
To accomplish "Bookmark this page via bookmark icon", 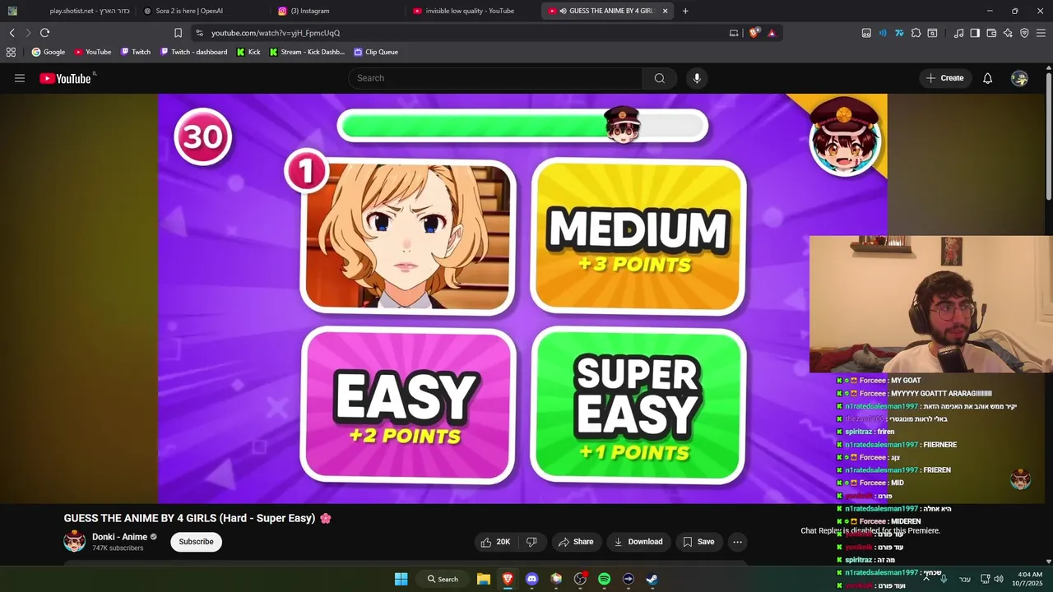I will 178,33.
